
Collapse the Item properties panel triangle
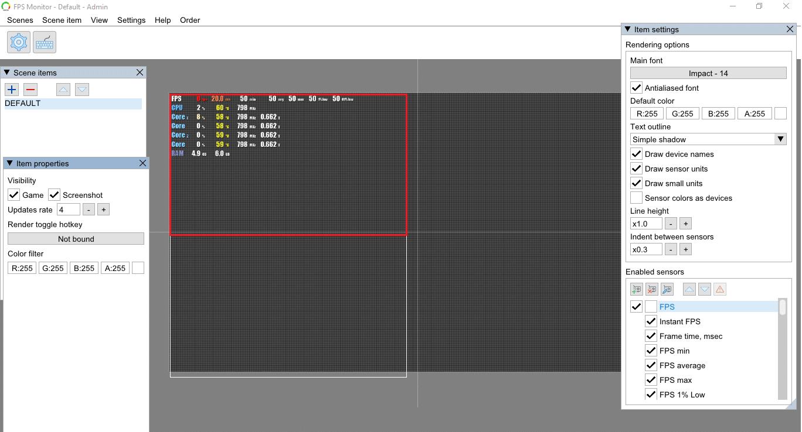tap(10, 163)
